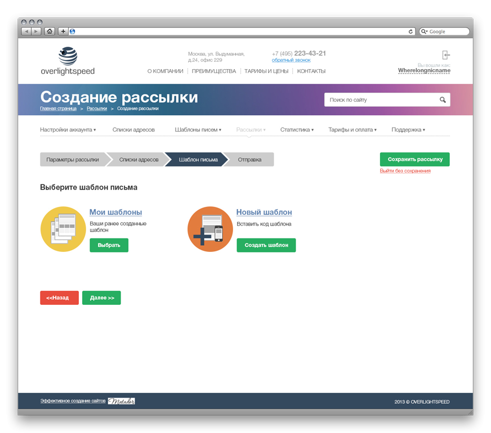The width and height of the screenshot is (491, 433).
Task: Click the 'Рассылки' breadcrumb link
Action: coord(97,109)
